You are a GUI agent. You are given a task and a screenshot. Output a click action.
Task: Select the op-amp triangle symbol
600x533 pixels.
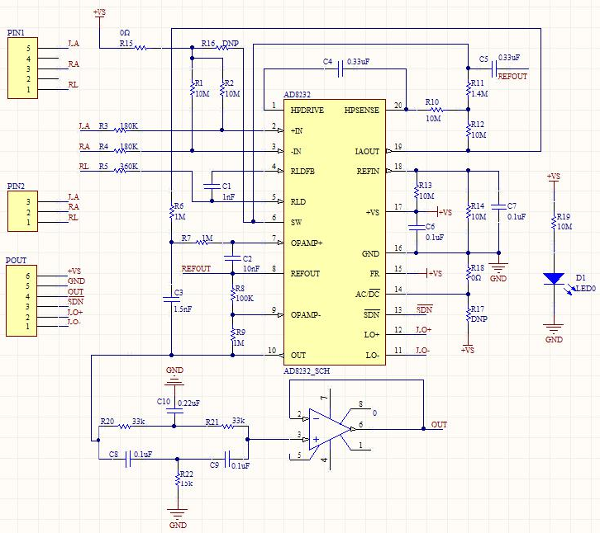pyautogui.click(x=330, y=429)
